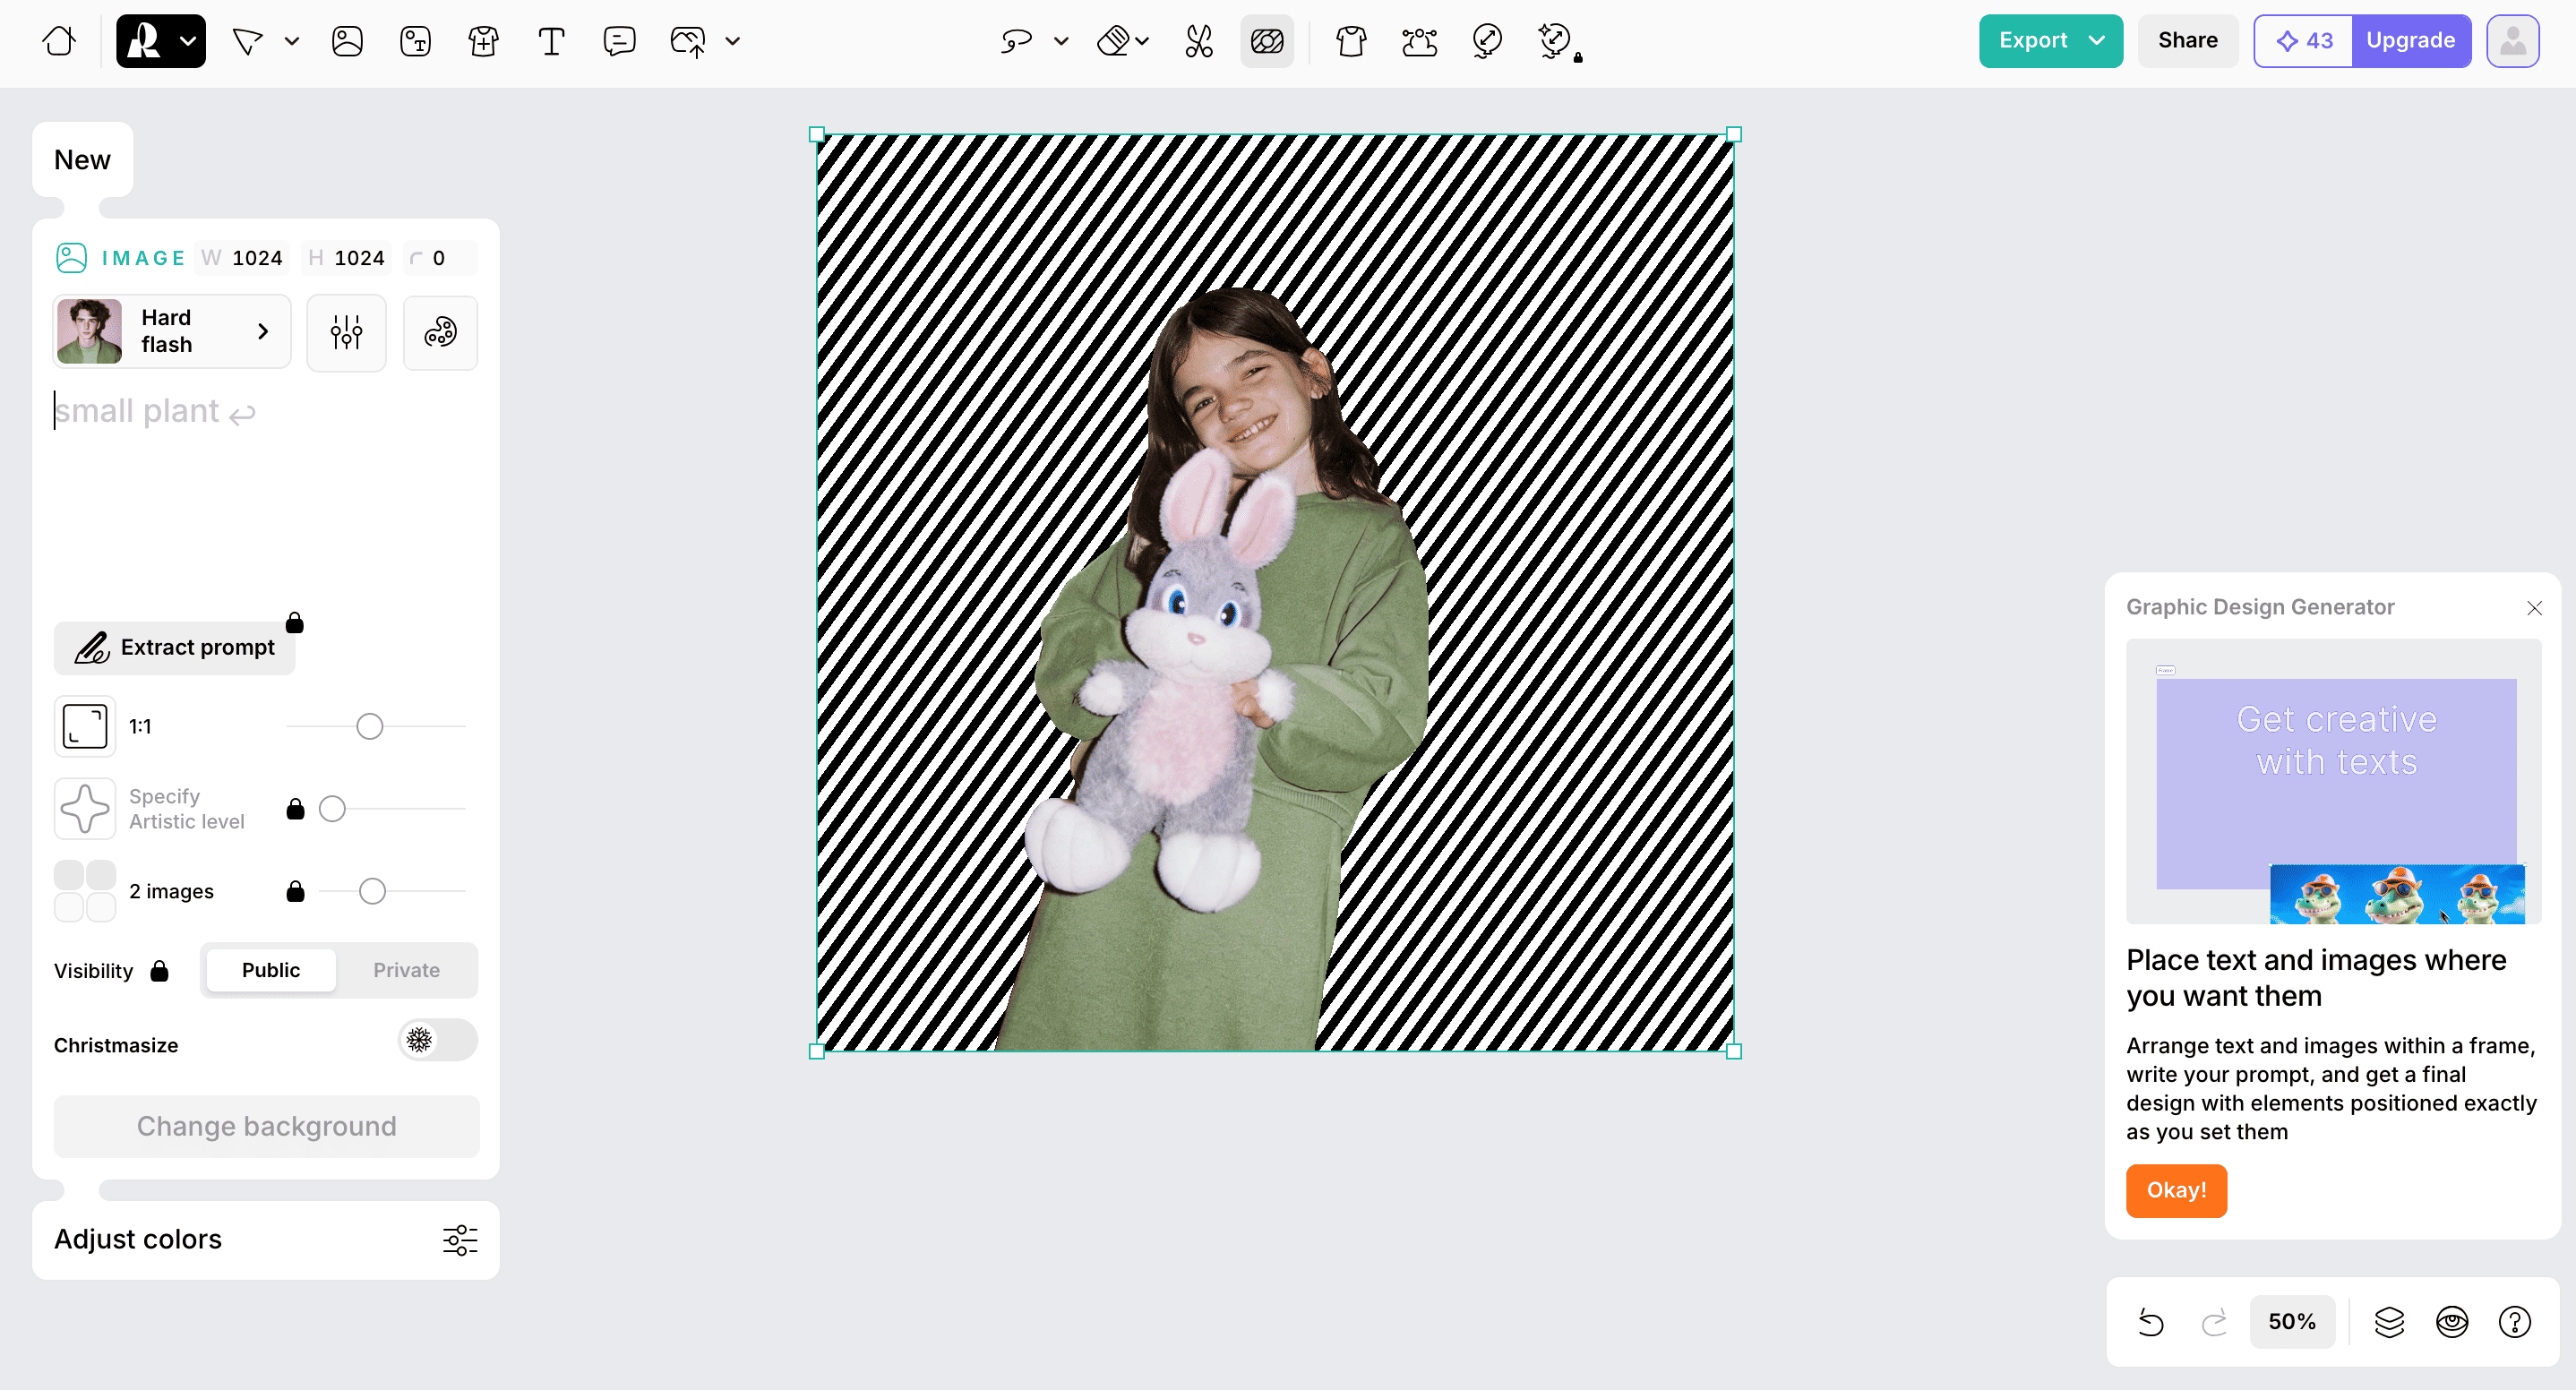Screen dimensions: 2576x1390
Task: Click the T-shirt mockup icon
Action: coord(1351,41)
